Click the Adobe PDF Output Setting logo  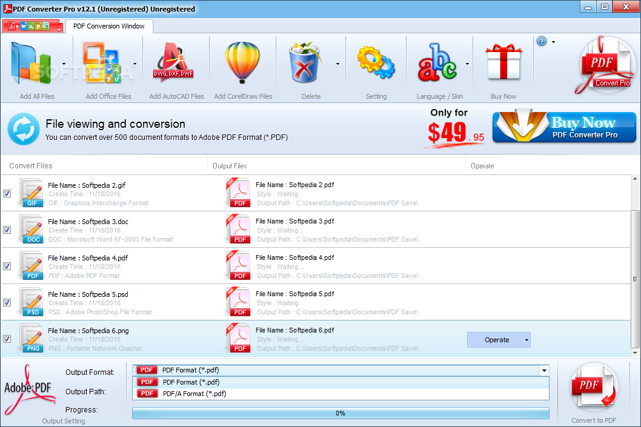pos(29,390)
